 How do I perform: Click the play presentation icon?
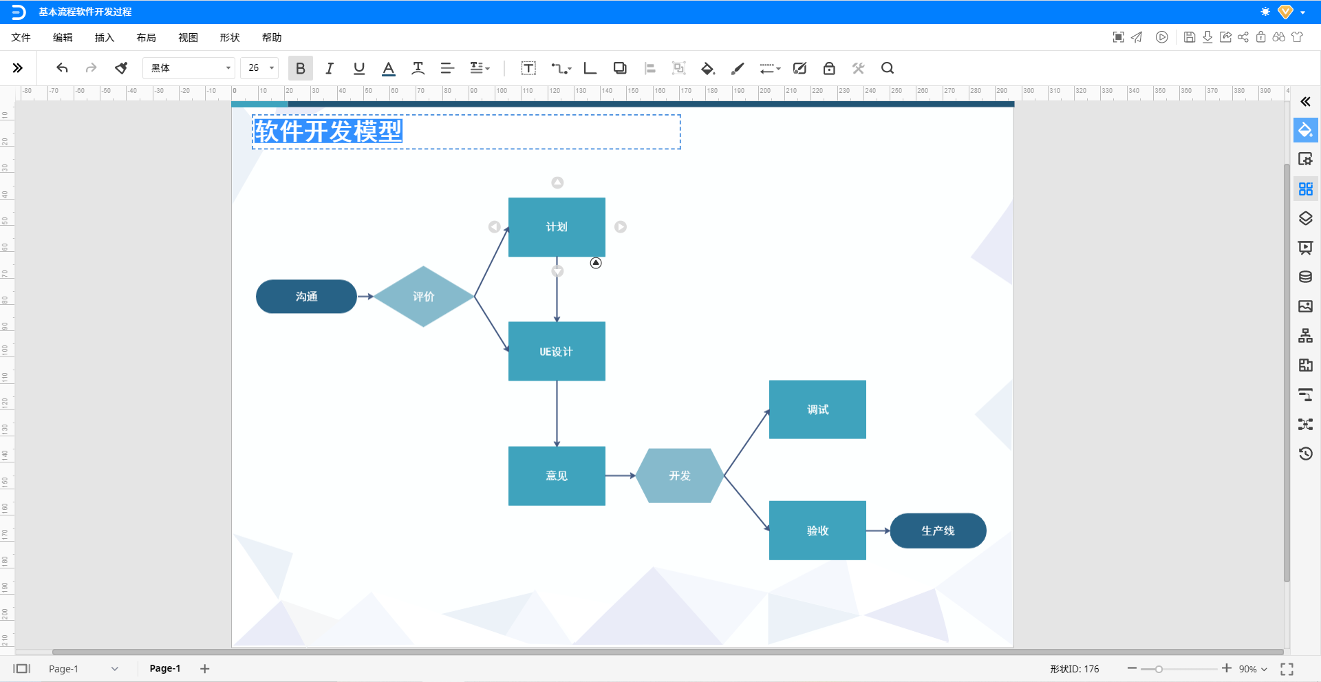coord(1161,37)
